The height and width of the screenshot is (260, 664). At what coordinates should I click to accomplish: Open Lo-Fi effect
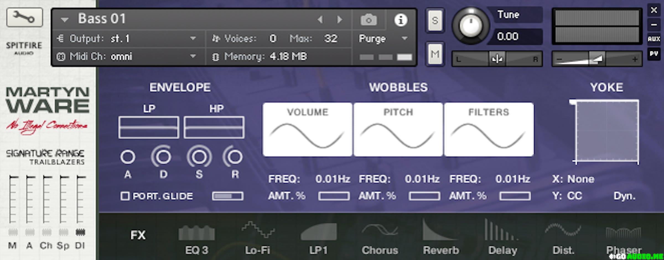pyautogui.click(x=258, y=238)
